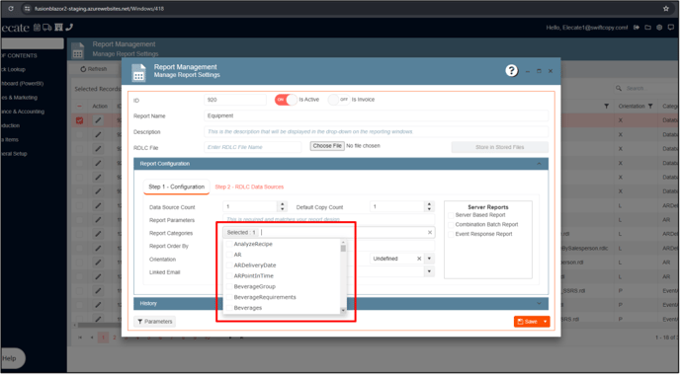Click the Parameters button

pyautogui.click(x=155, y=322)
